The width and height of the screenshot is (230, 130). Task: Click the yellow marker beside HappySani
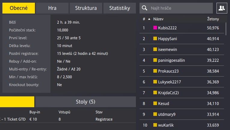pos(155,38)
